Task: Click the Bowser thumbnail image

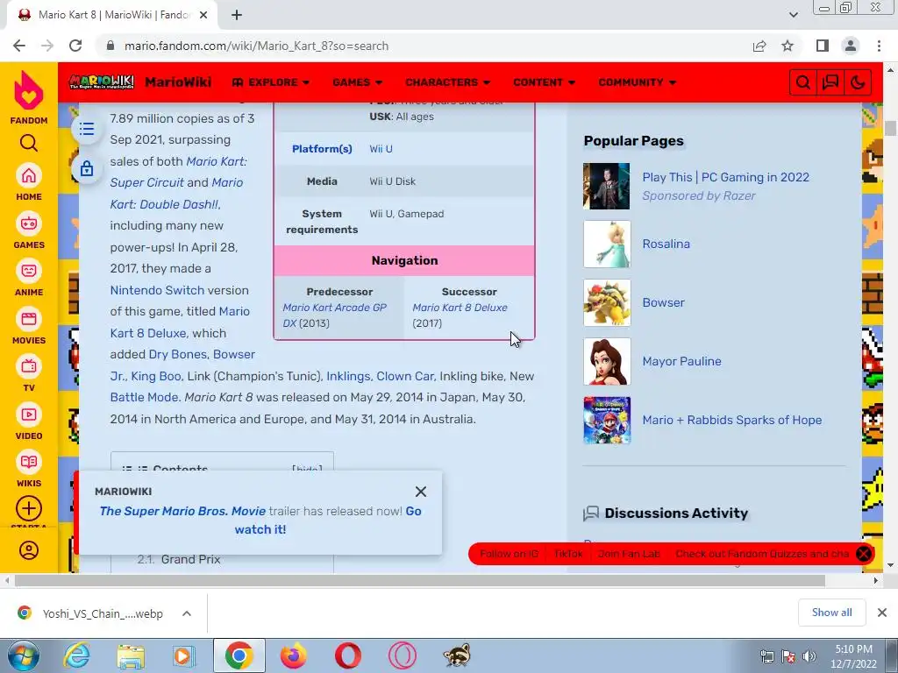Action: pos(607,302)
